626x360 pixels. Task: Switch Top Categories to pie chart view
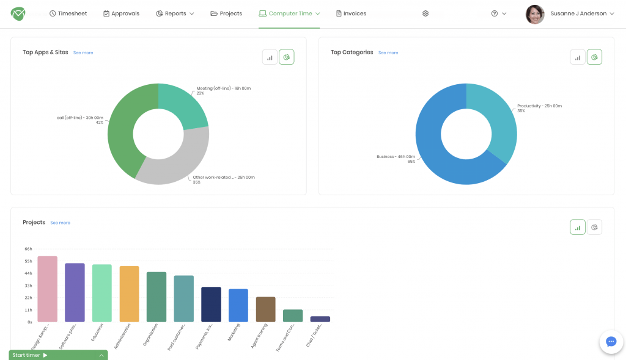[594, 57]
